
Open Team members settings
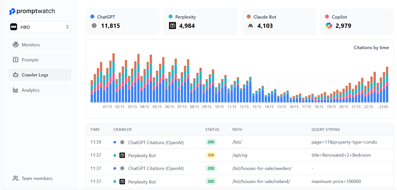(x=40, y=178)
